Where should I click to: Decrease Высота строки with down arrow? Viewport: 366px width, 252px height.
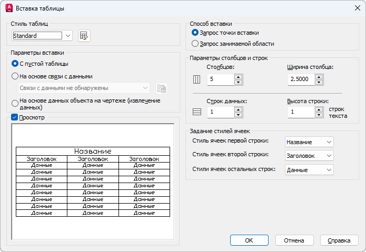pyautogui.click(x=319, y=115)
